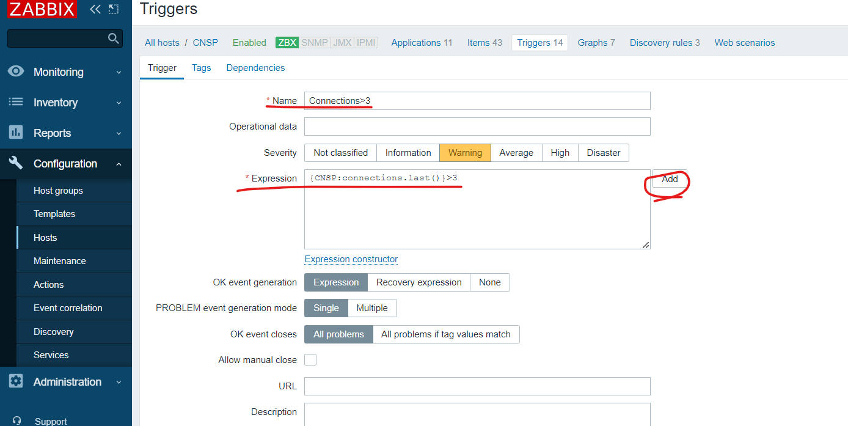Click the JMX availability badge

[x=342, y=43]
